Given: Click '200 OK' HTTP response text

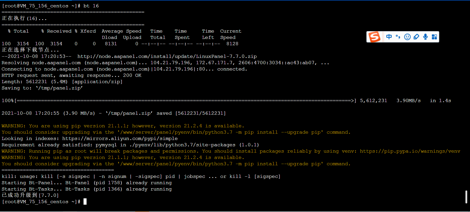Looking at the screenshot, I should (132, 75).
